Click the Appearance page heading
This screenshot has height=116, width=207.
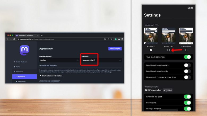[46, 48]
